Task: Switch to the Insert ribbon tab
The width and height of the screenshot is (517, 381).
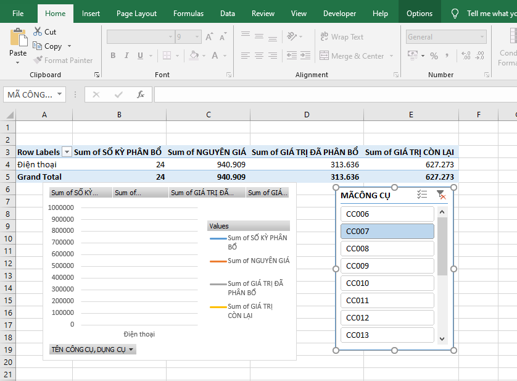Action: [x=91, y=14]
